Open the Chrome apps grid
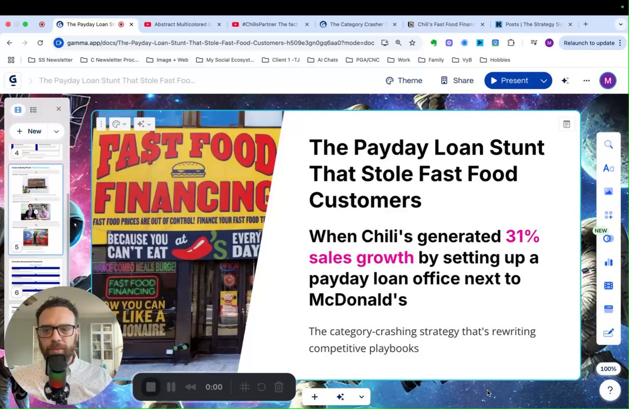The image size is (629, 409). [x=11, y=60]
